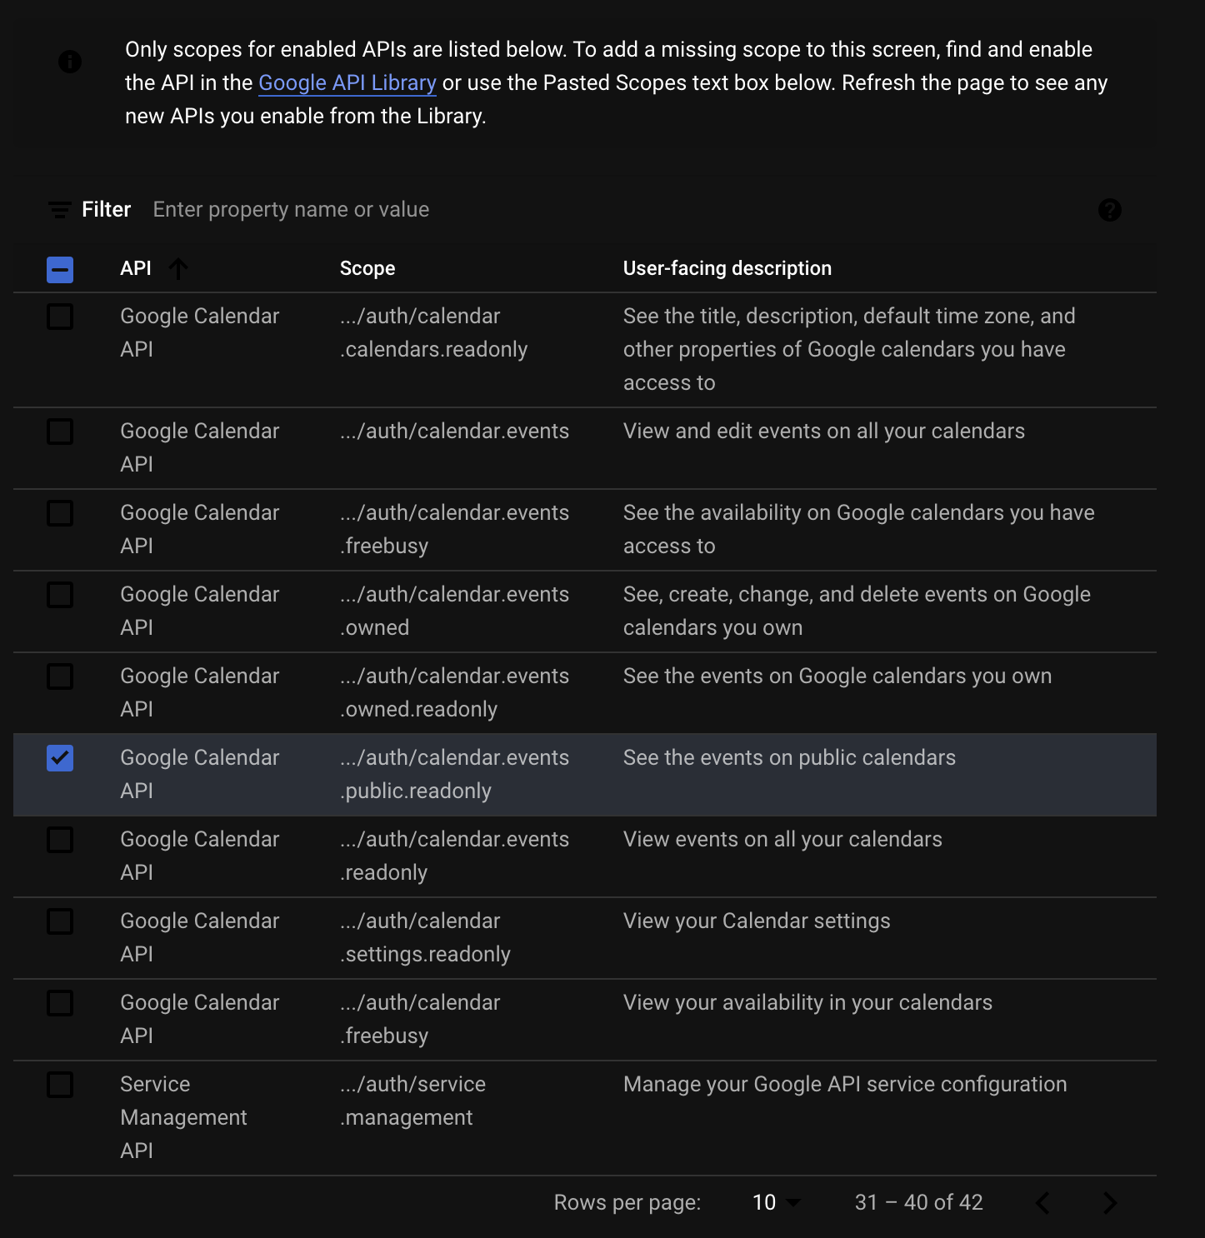Click 'Manage your Google API service configuration'
The height and width of the screenshot is (1238, 1205).
coord(845,1084)
